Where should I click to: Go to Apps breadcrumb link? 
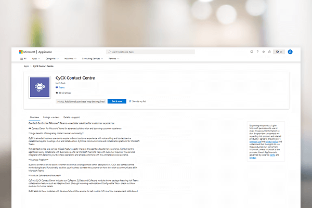point(27,66)
